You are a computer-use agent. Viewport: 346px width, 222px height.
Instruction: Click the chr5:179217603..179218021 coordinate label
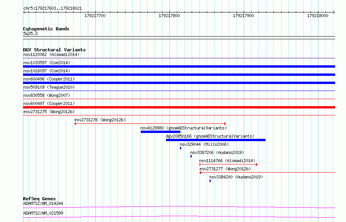tap(52, 9)
